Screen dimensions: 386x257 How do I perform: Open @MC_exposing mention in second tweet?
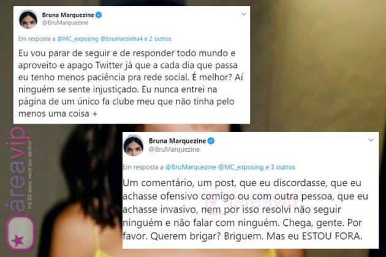click(241, 167)
